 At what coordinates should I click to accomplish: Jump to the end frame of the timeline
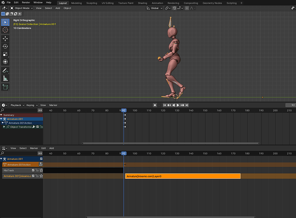tap(187, 105)
